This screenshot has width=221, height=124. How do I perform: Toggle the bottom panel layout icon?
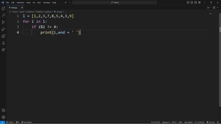click(192, 2)
